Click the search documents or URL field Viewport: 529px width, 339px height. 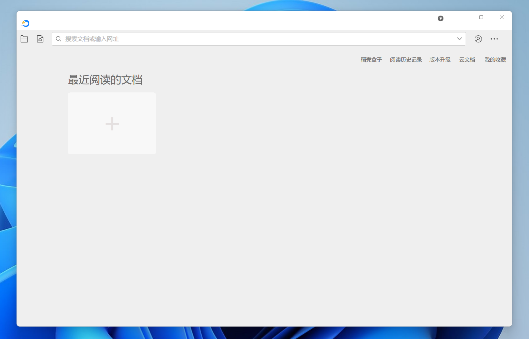click(259, 39)
